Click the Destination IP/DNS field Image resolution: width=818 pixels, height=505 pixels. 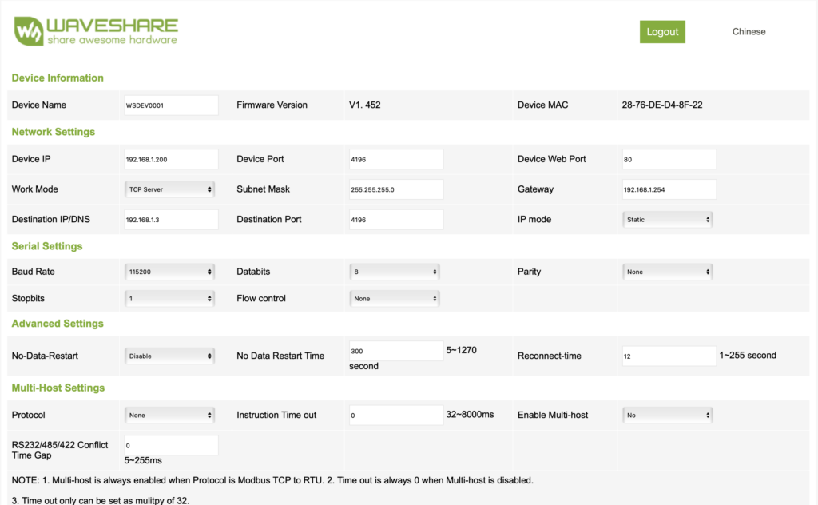(171, 220)
